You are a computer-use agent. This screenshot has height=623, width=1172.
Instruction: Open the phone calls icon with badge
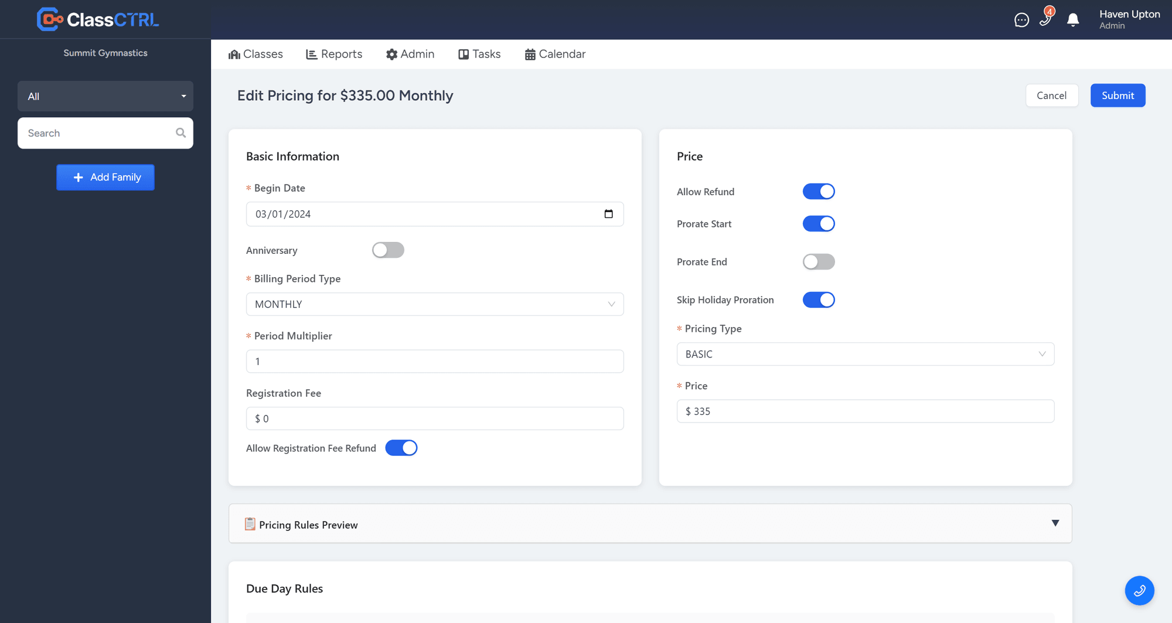pos(1046,18)
